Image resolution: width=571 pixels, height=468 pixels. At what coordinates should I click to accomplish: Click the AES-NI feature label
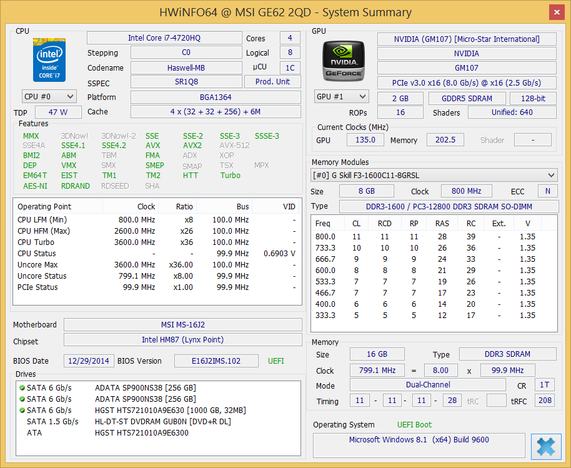coord(36,186)
